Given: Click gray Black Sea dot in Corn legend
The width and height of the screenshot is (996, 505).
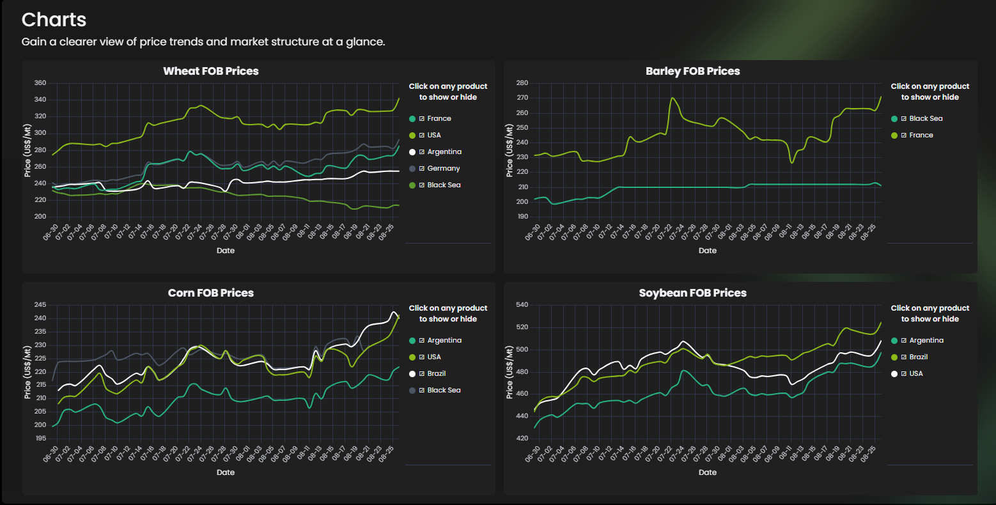Looking at the screenshot, I should click(412, 391).
